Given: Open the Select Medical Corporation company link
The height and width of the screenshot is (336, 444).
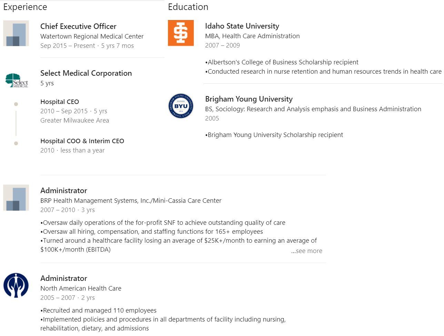Looking at the screenshot, I should point(86,73).
